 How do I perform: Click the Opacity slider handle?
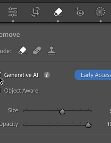[88, 125]
